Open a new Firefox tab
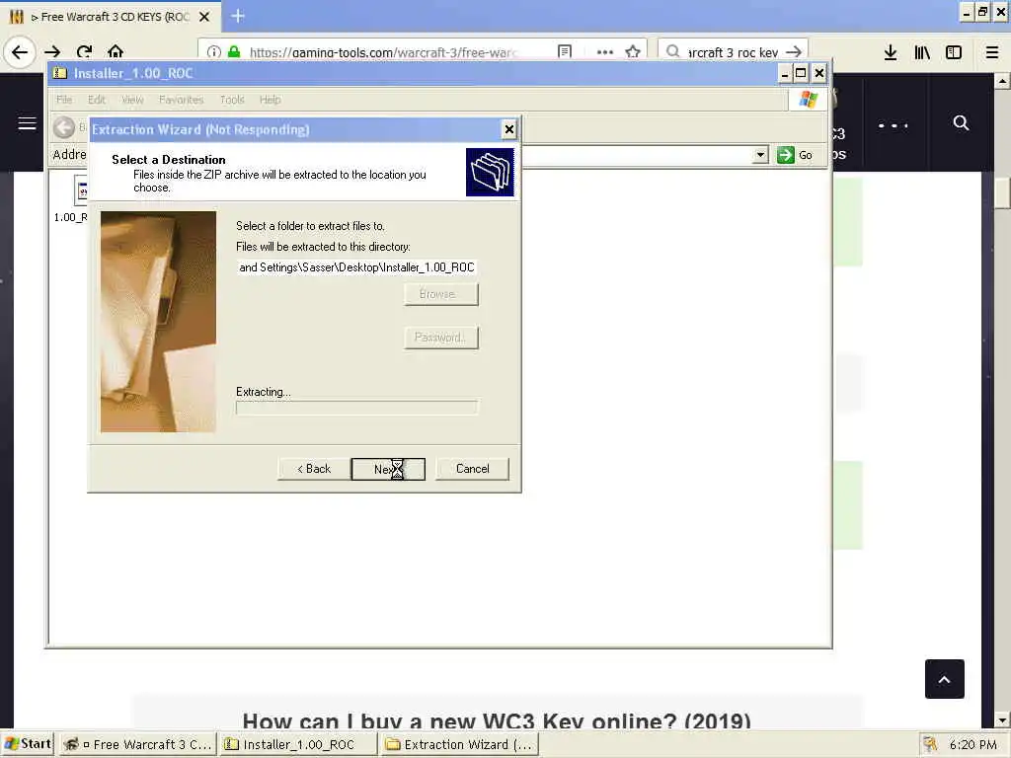This screenshot has height=758, width=1011. pos(238,16)
